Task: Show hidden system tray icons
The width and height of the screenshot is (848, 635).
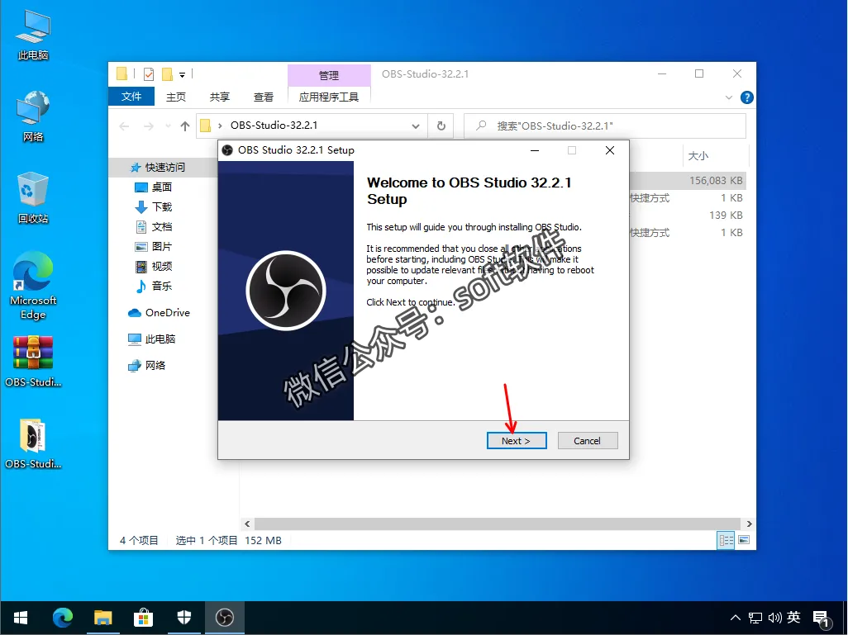Action: tap(736, 617)
